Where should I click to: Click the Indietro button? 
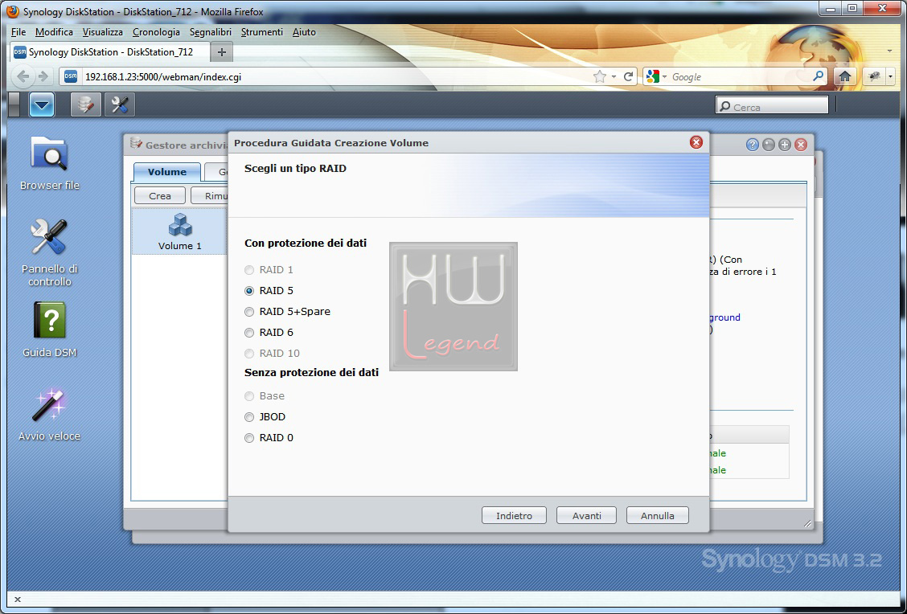pyautogui.click(x=514, y=515)
